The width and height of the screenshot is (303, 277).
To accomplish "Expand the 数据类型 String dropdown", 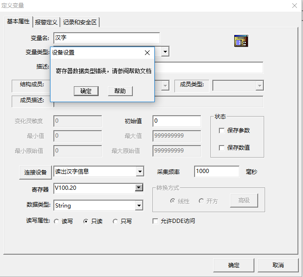I will point(139,205).
